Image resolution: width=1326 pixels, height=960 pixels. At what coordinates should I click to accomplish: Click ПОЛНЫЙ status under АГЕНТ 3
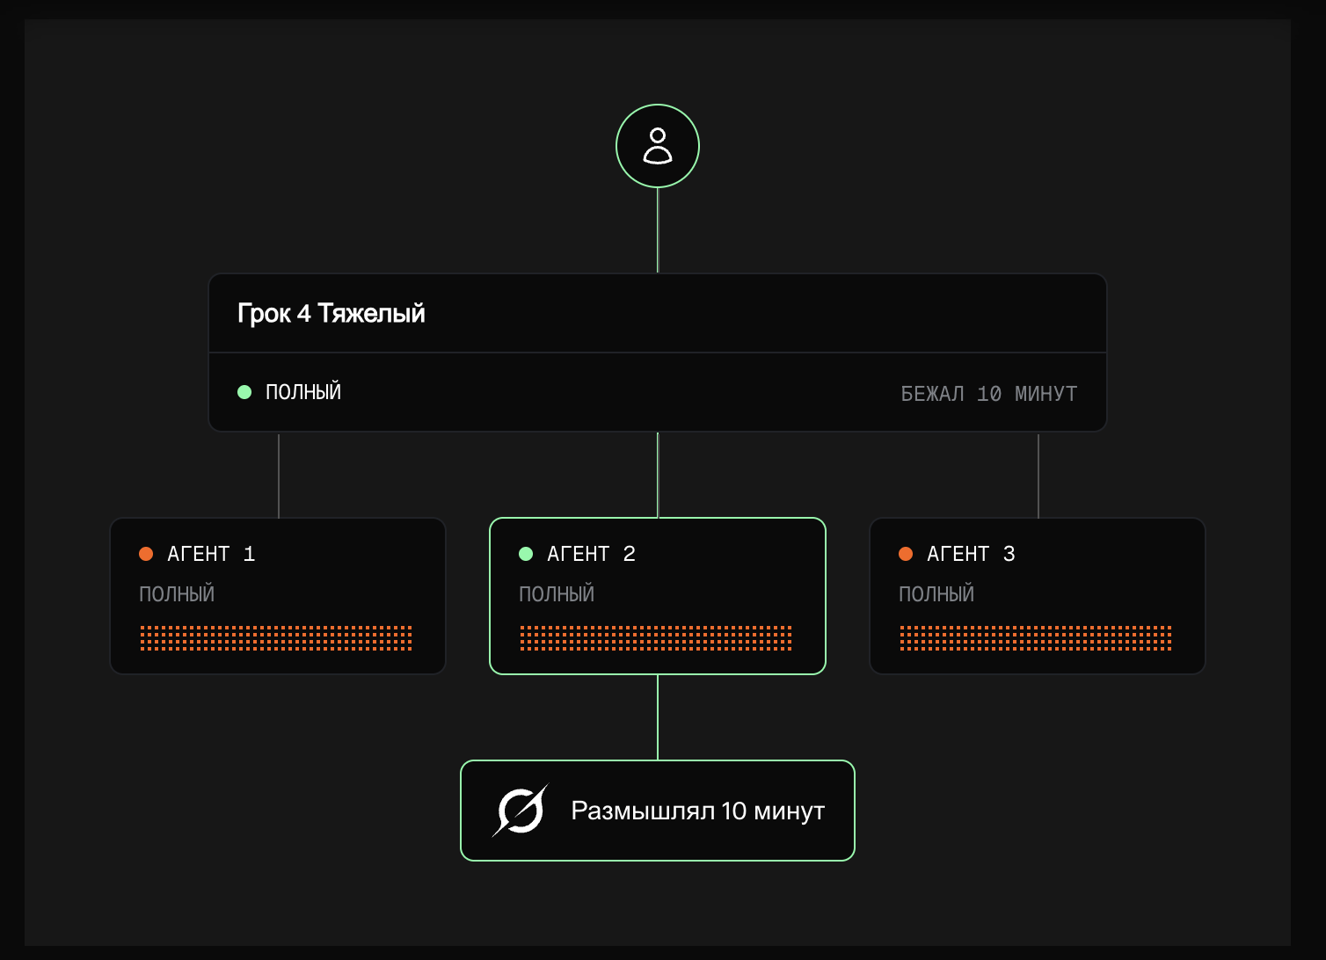[x=936, y=594]
